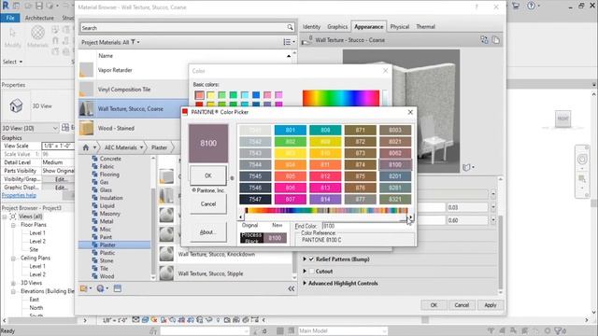The image size is (598, 336).
Task: Switch to the Thermal tab
Action: (x=425, y=27)
